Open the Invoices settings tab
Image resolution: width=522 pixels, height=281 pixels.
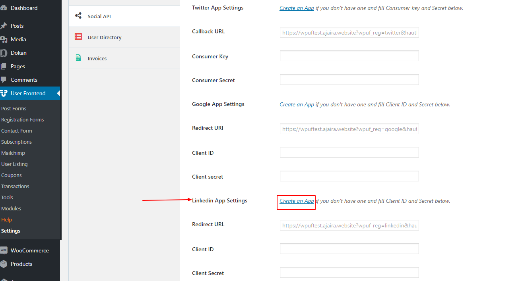click(124, 58)
